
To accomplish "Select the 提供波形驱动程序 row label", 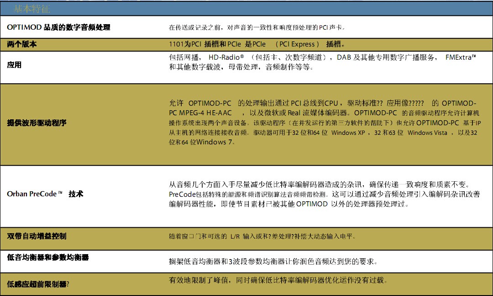I will point(37,123).
